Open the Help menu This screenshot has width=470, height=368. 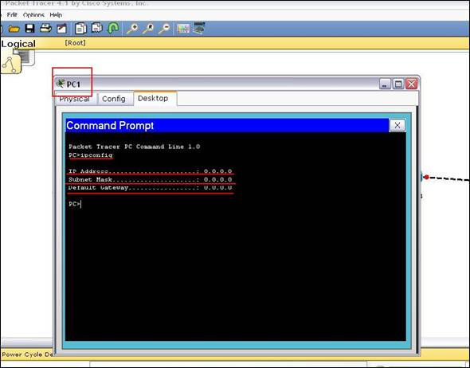click(56, 14)
